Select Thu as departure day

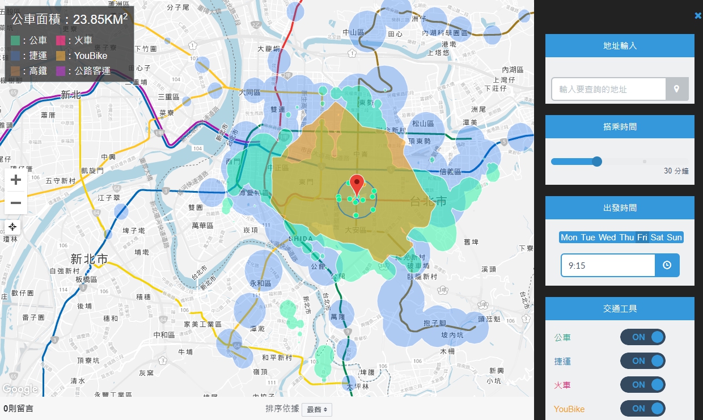click(x=626, y=237)
